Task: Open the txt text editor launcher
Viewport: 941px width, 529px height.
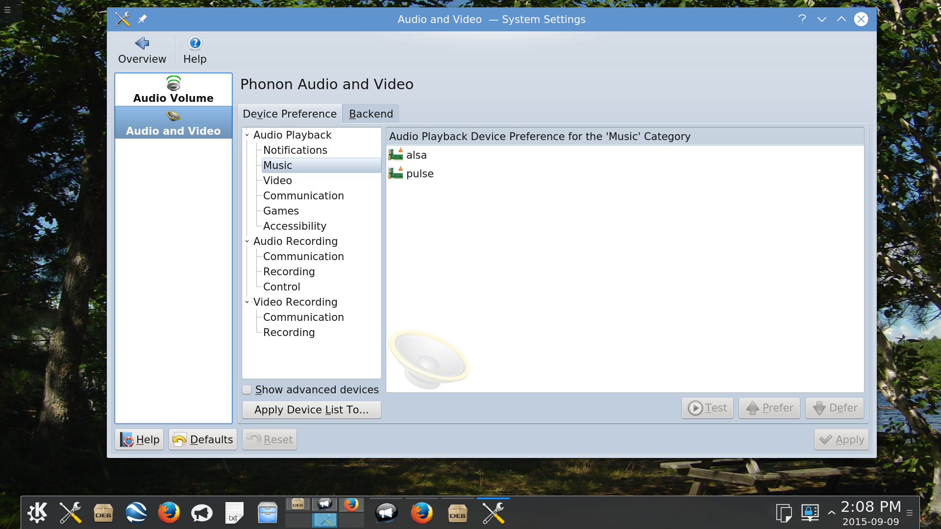Action: (x=234, y=513)
